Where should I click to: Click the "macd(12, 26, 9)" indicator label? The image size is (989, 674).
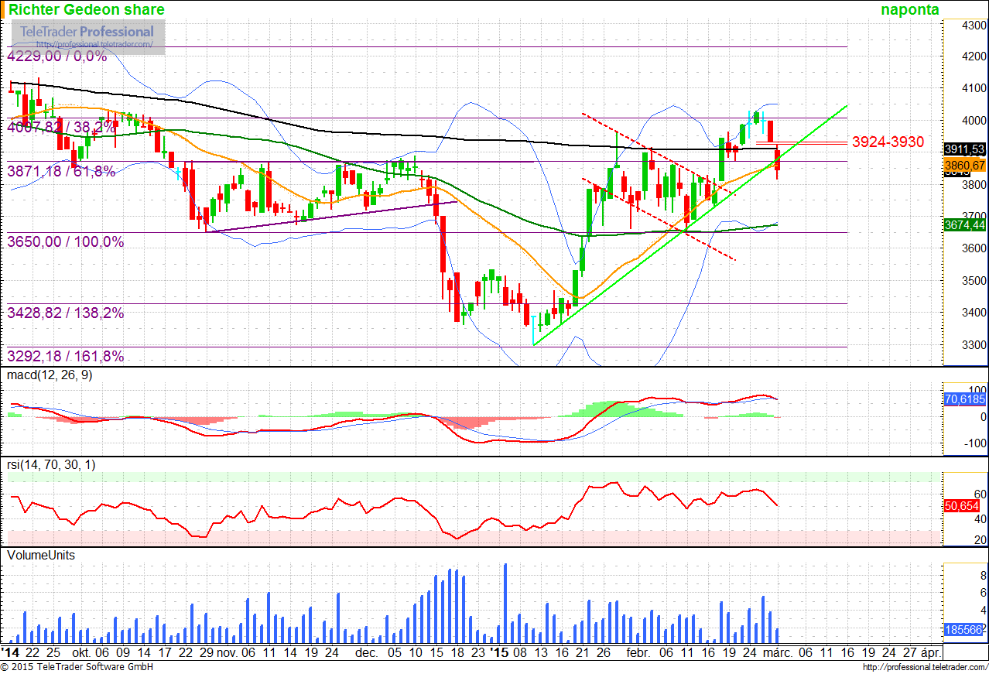point(50,375)
